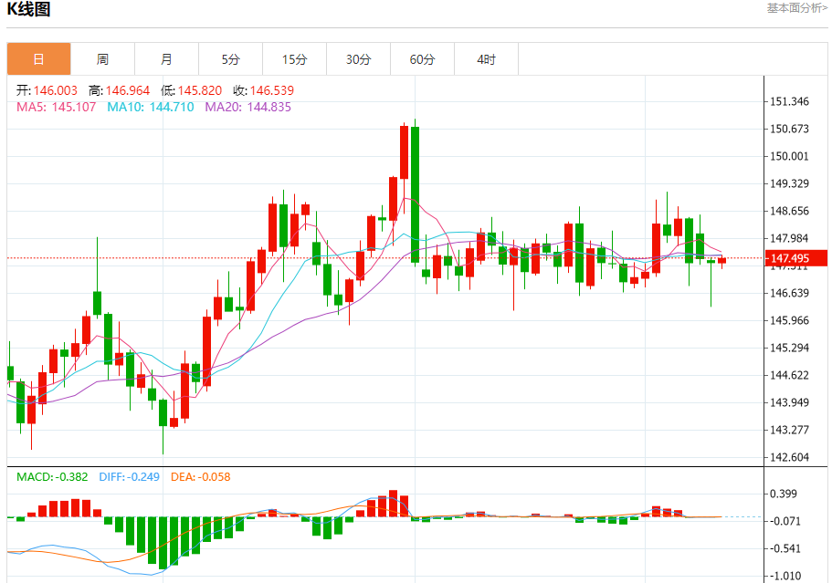Click the 146.639 price axis label
832x583 pixels.
[x=790, y=293]
